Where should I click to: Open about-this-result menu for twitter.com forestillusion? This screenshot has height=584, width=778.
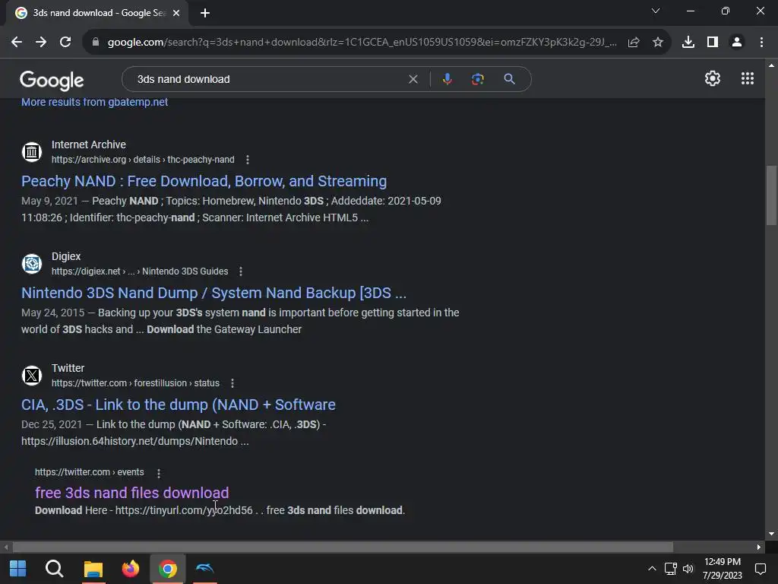tap(232, 383)
